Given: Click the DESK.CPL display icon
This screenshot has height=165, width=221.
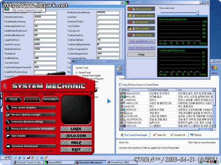Looking at the screenshot, I should tap(125, 126).
